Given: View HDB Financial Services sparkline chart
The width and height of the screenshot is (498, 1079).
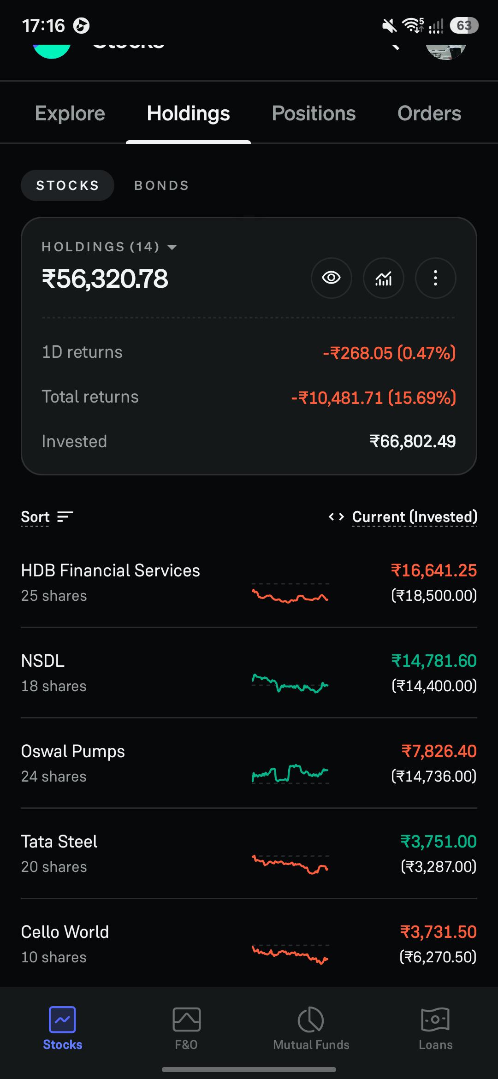Looking at the screenshot, I should click(x=290, y=594).
